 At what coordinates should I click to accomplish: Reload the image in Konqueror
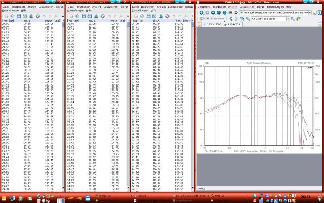tap(225, 13)
